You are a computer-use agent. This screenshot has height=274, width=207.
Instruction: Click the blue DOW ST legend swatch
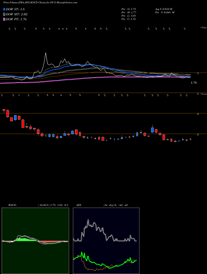click(4, 9)
